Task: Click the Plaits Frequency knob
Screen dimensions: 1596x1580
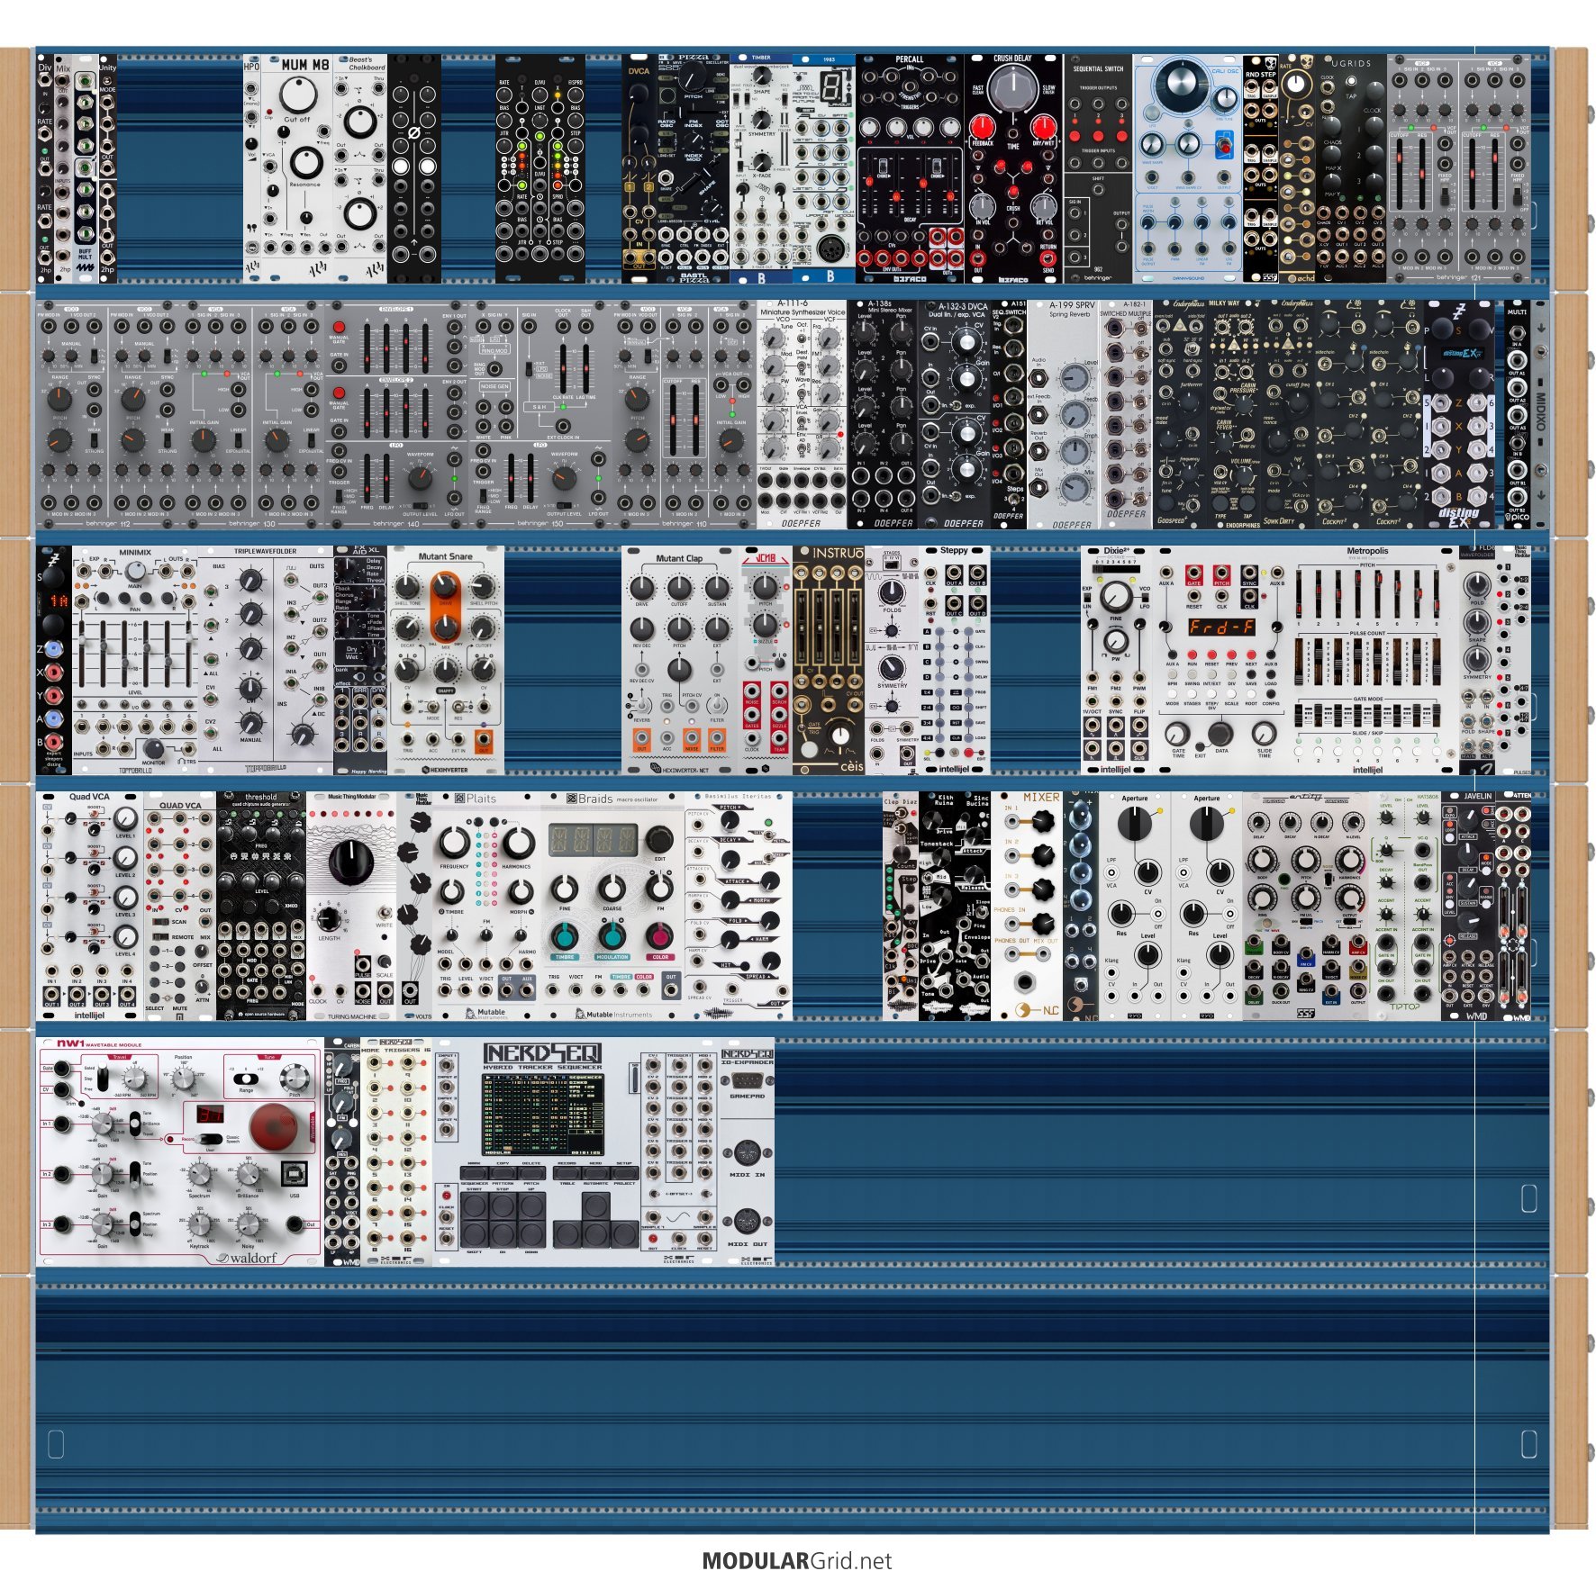Action: [x=454, y=843]
